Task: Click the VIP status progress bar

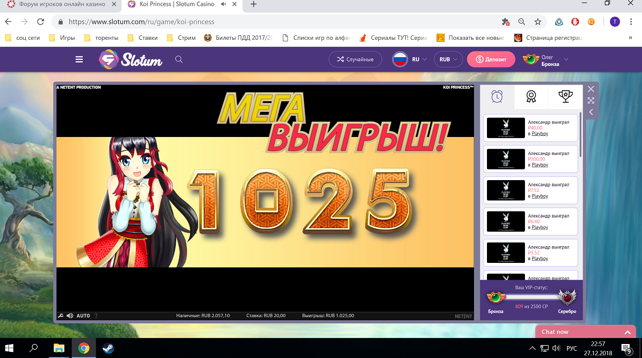Action: (x=531, y=298)
